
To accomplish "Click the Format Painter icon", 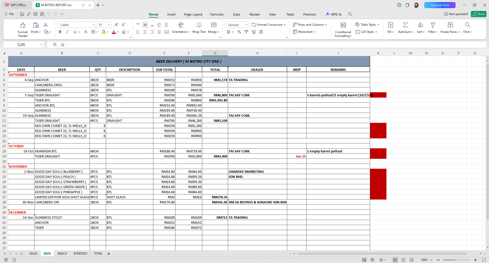I will (23, 25).
